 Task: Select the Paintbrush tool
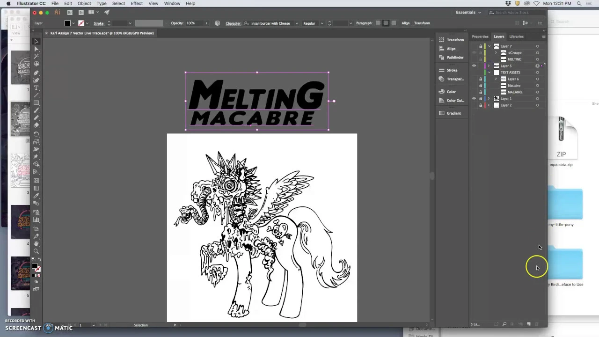pyautogui.click(x=36, y=111)
